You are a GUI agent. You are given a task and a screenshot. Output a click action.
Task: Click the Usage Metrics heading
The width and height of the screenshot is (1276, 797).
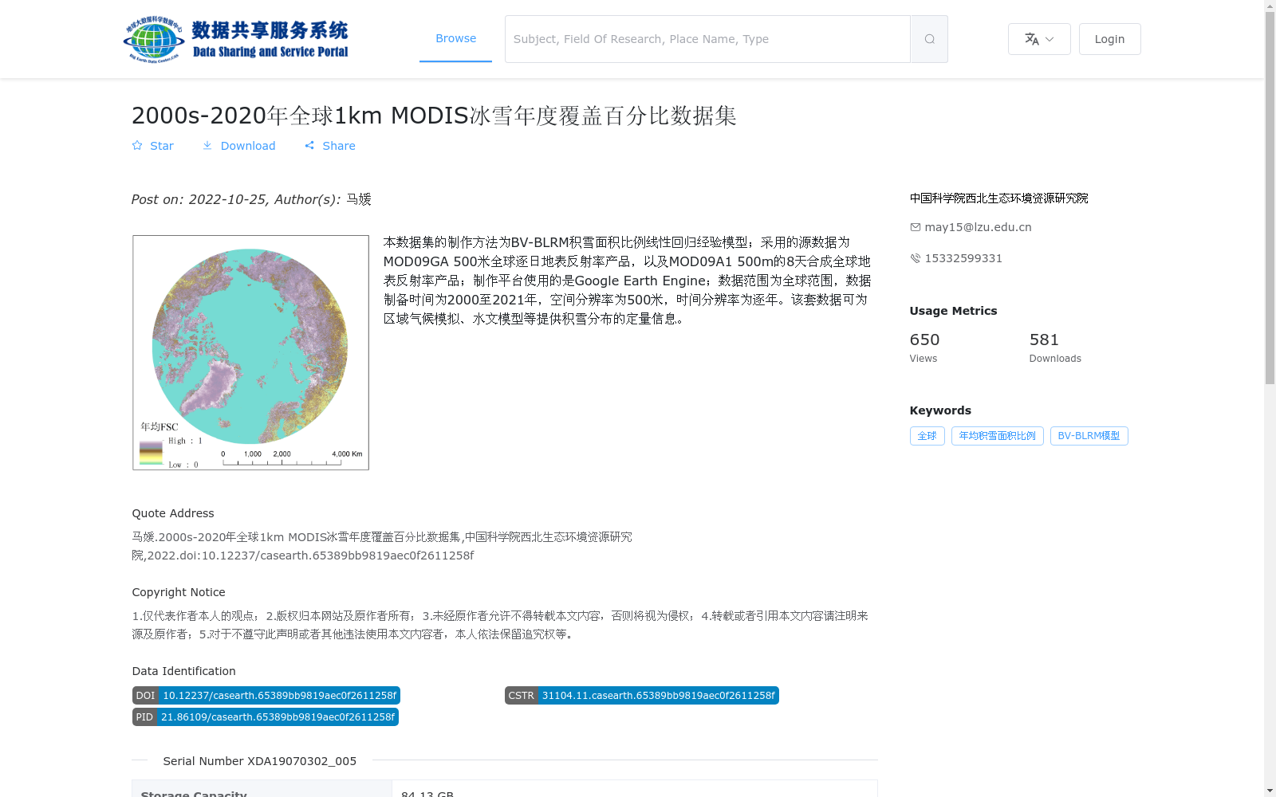click(x=953, y=311)
